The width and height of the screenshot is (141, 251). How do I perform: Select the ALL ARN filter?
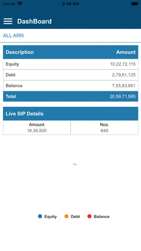coord(13,35)
